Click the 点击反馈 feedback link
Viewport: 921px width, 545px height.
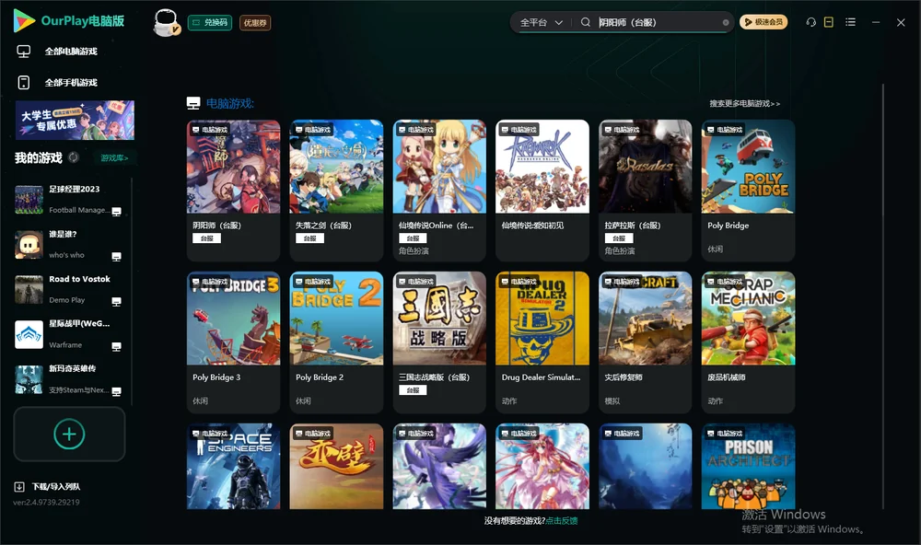562,520
